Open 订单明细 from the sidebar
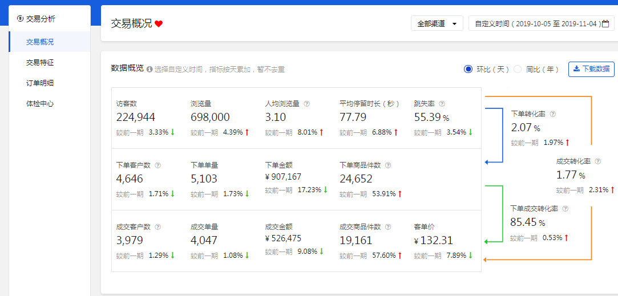This screenshot has height=296, width=618. pyautogui.click(x=40, y=83)
